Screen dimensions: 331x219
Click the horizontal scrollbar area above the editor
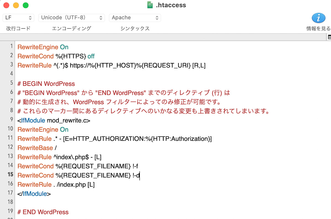tap(165, 37)
